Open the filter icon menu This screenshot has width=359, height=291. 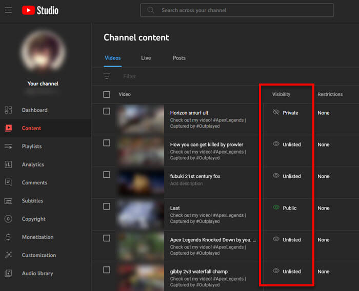click(107, 76)
